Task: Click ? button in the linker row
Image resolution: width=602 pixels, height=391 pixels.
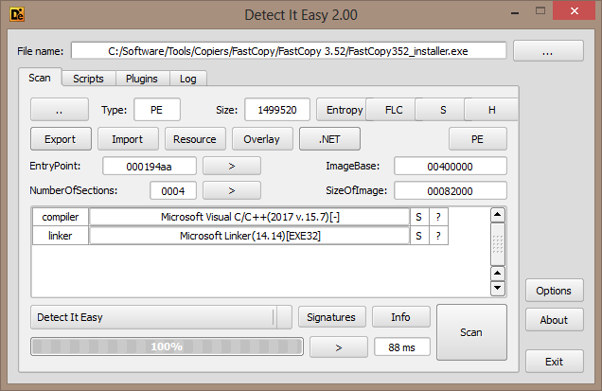Action: (x=438, y=236)
